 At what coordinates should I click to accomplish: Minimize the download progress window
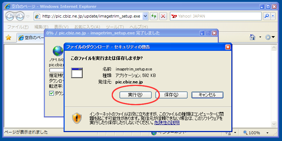click(202, 33)
